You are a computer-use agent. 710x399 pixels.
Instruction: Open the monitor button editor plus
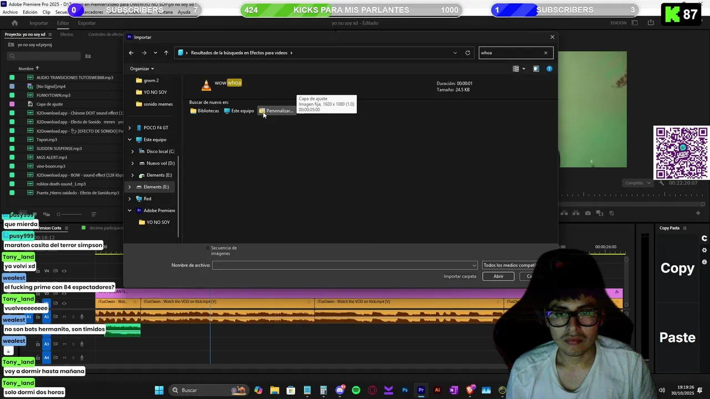click(x=698, y=213)
